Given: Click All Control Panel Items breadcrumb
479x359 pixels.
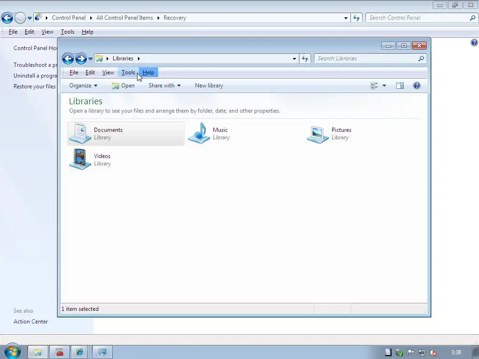Looking at the screenshot, I should [124, 18].
